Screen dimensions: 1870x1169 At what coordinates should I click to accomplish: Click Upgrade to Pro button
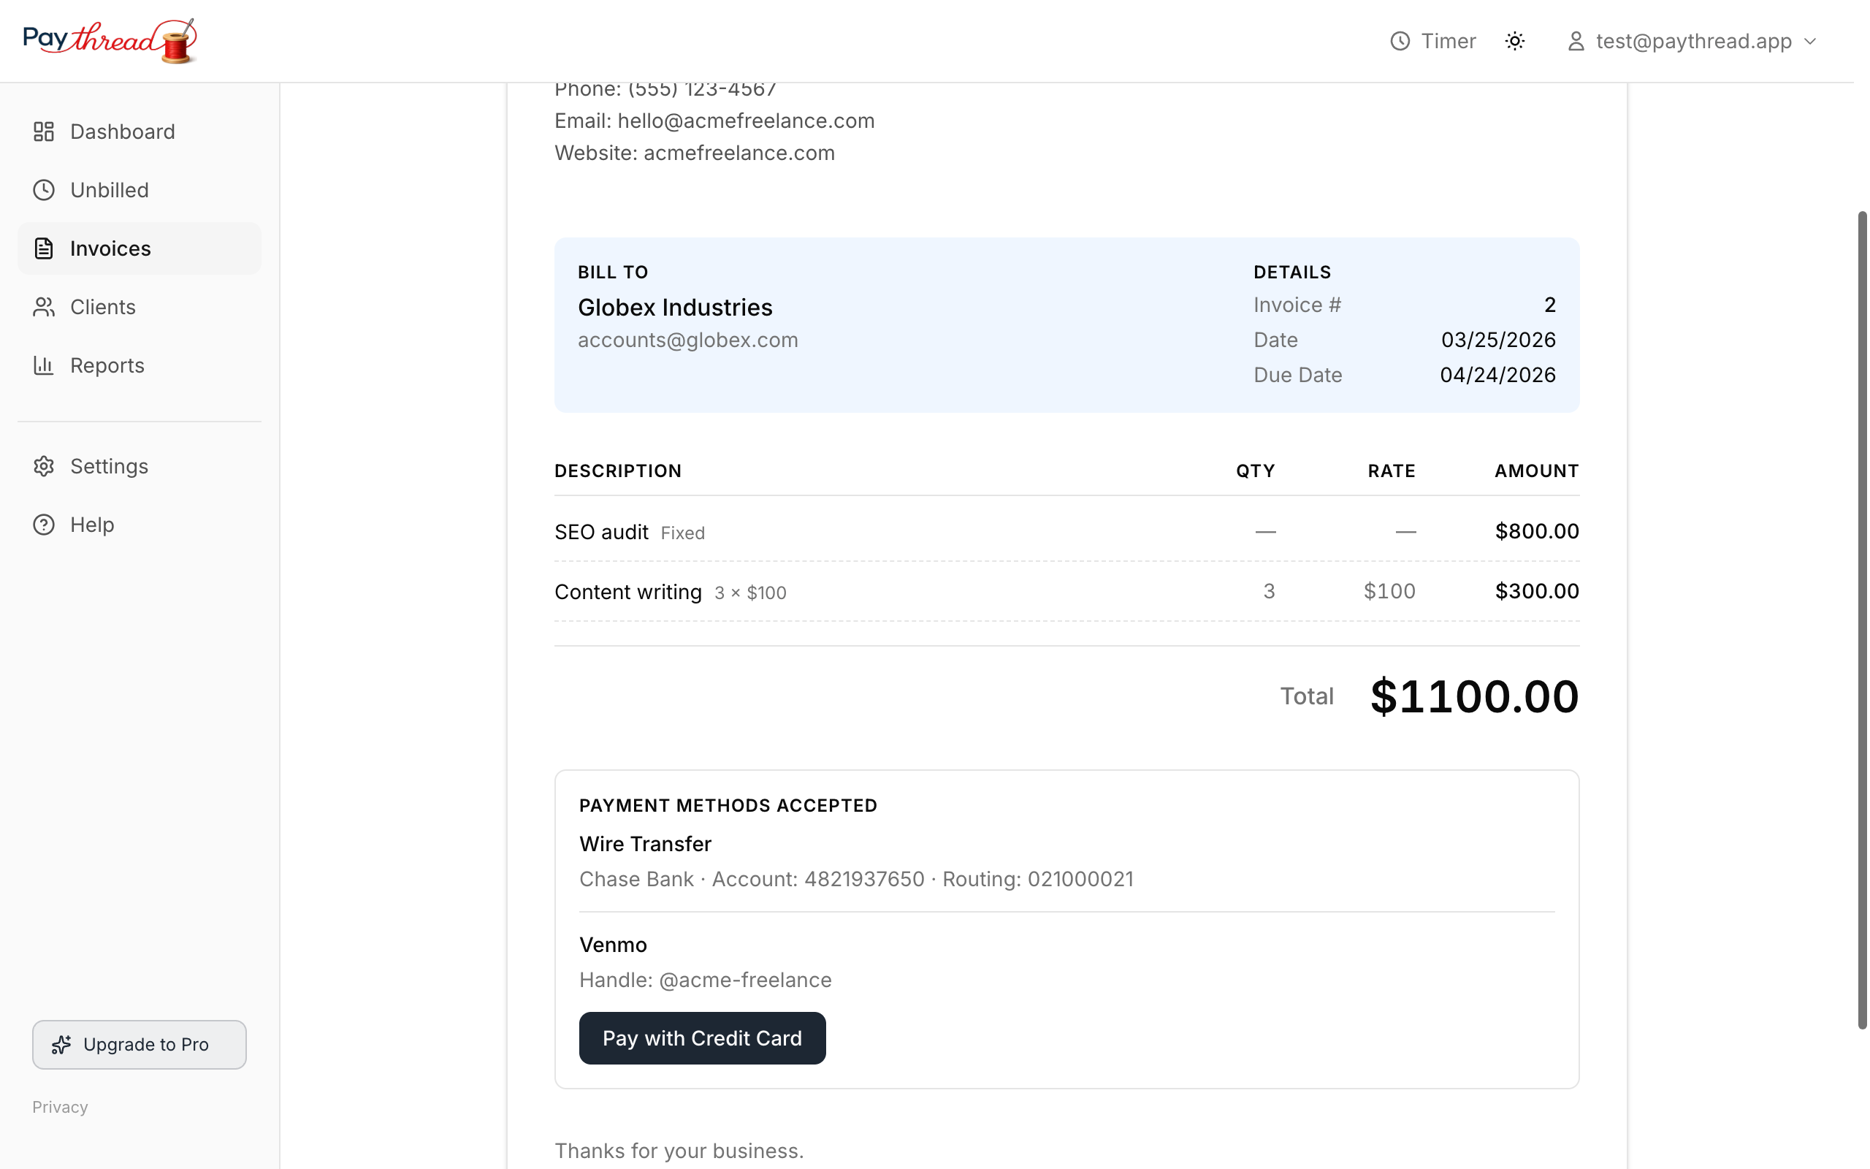point(139,1045)
